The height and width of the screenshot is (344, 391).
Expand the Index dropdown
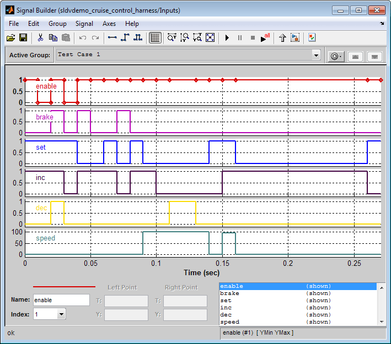tap(61, 314)
